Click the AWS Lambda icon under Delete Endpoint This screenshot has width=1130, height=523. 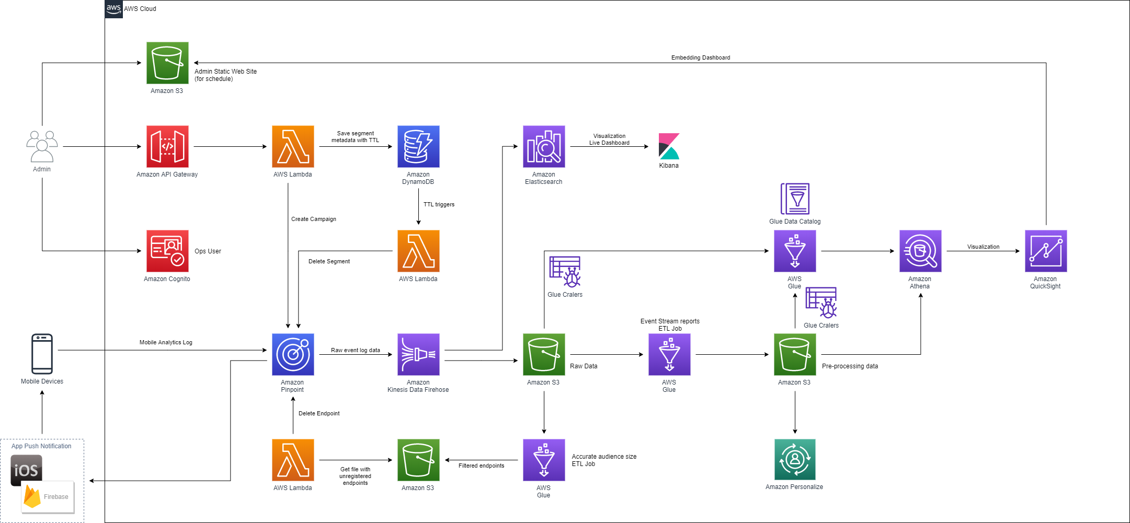coord(293,460)
